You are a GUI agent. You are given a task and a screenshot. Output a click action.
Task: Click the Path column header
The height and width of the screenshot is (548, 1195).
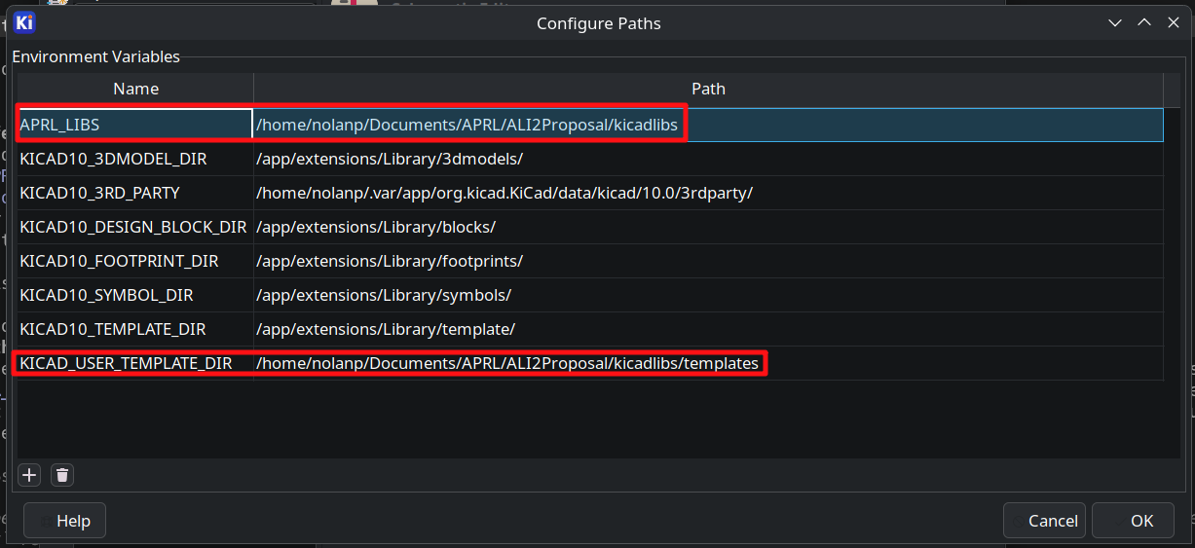coord(708,89)
